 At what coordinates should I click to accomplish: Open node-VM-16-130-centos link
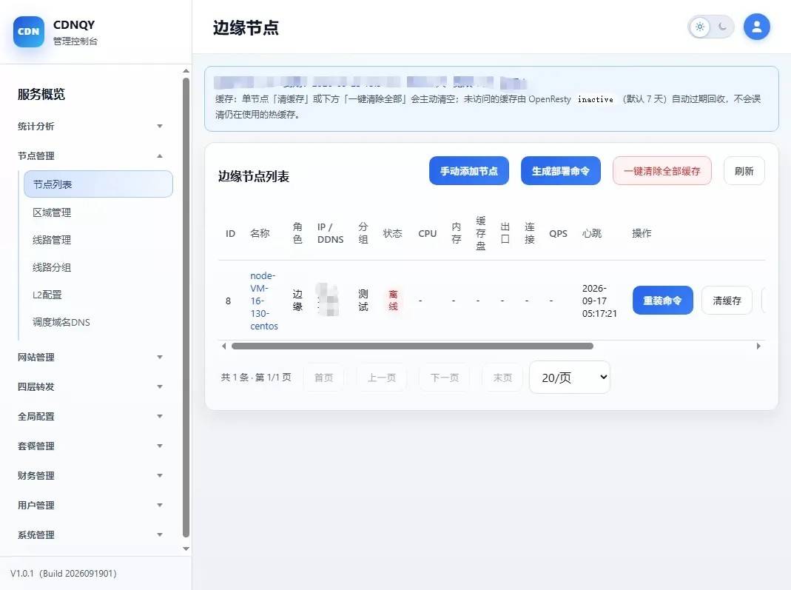263,301
